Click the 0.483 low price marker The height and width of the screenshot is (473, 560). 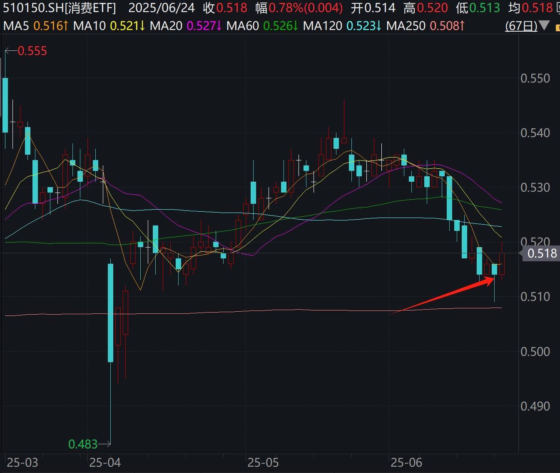click(83, 444)
